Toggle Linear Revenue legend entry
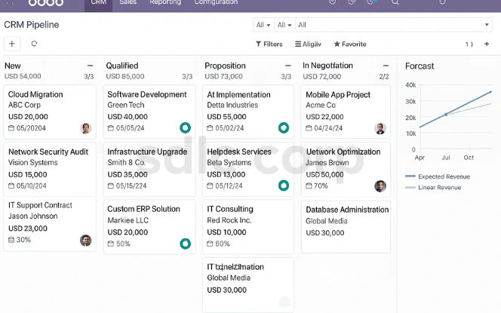The width and height of the screenshot is (501, 313). (433, 188)
